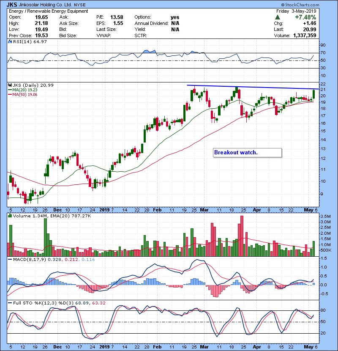The width and height of the screenshot is (338, 351).
Task: Click the MACD(8,17,9) legend label
Action: coord(30,260)
